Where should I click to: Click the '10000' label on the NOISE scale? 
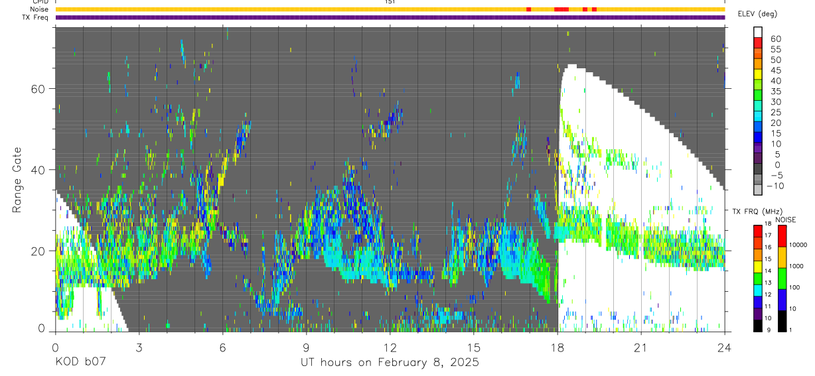point(798,245)
